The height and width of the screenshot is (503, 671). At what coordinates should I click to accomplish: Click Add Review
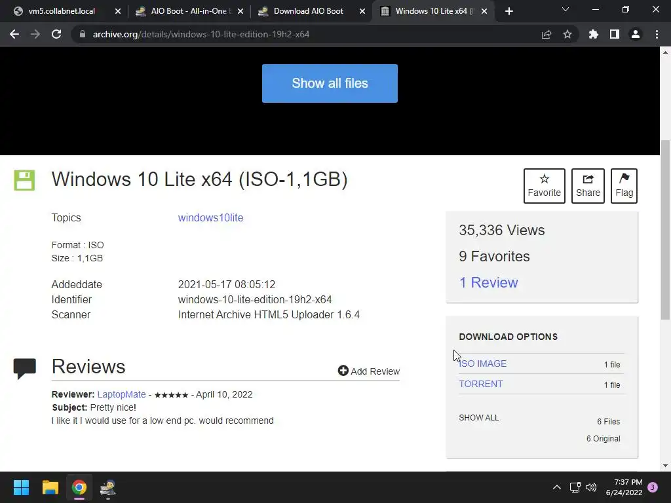369,371
